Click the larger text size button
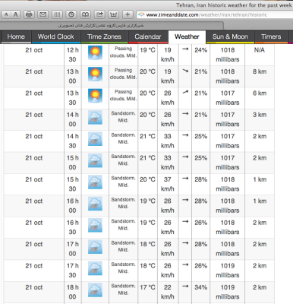Viewport: 293px width, 304px height. (16, 14)
